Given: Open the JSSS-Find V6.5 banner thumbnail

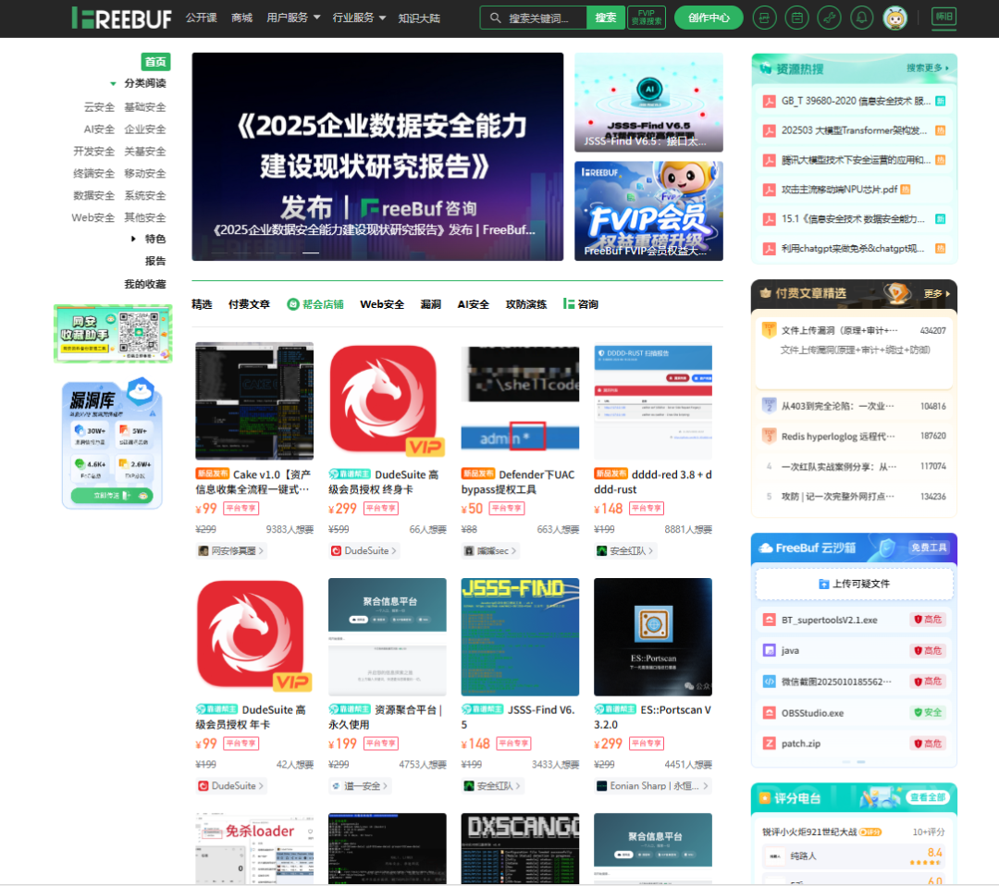Looking at the screenshot, I should coord(648,103).
